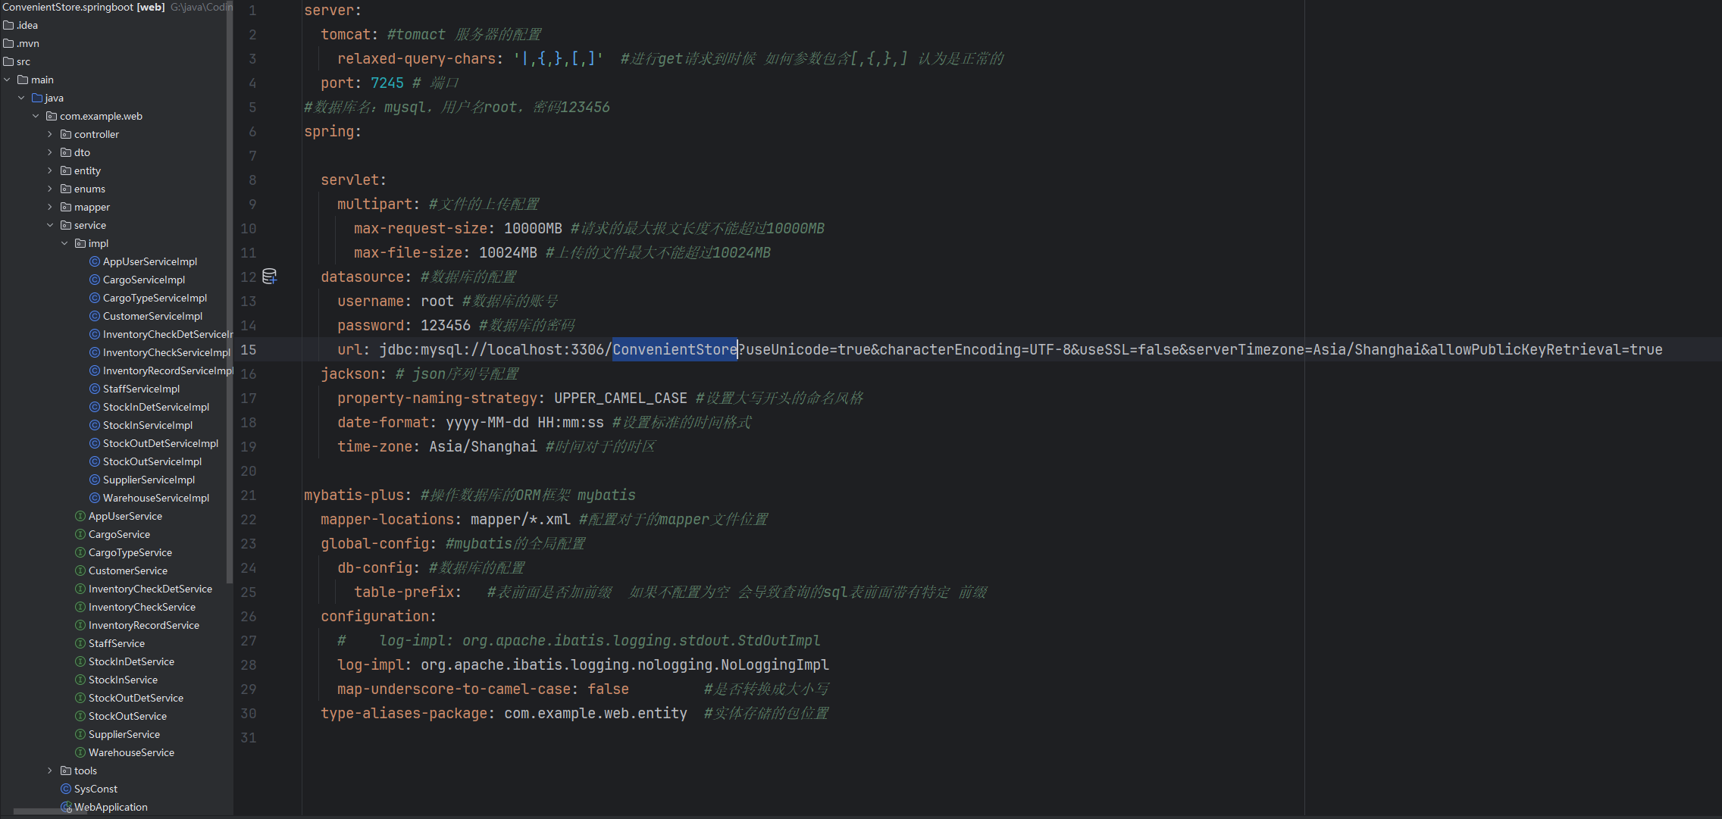Collapse the service package
The image size is (1722, 819).
click(50, 225)
